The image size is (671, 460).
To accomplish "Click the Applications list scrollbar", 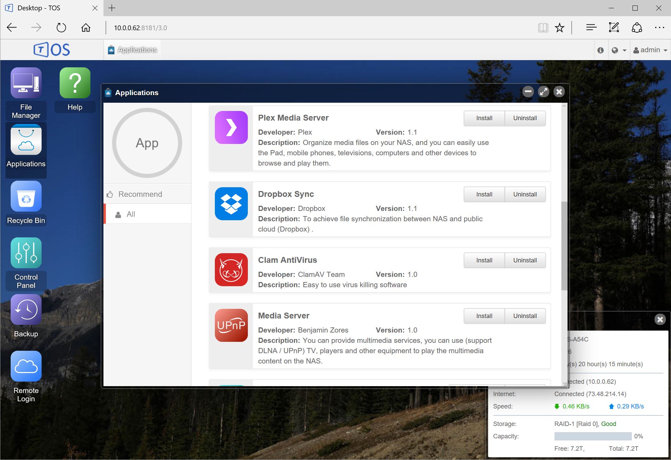I will point(564,246).
